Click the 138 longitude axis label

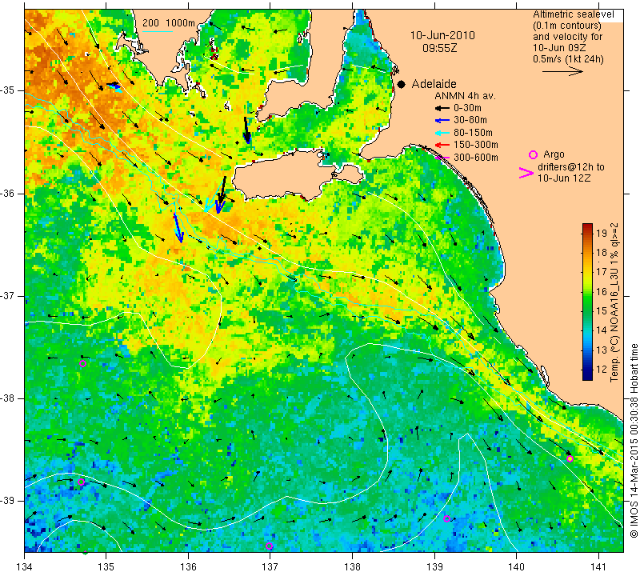(x=352, y=567)
